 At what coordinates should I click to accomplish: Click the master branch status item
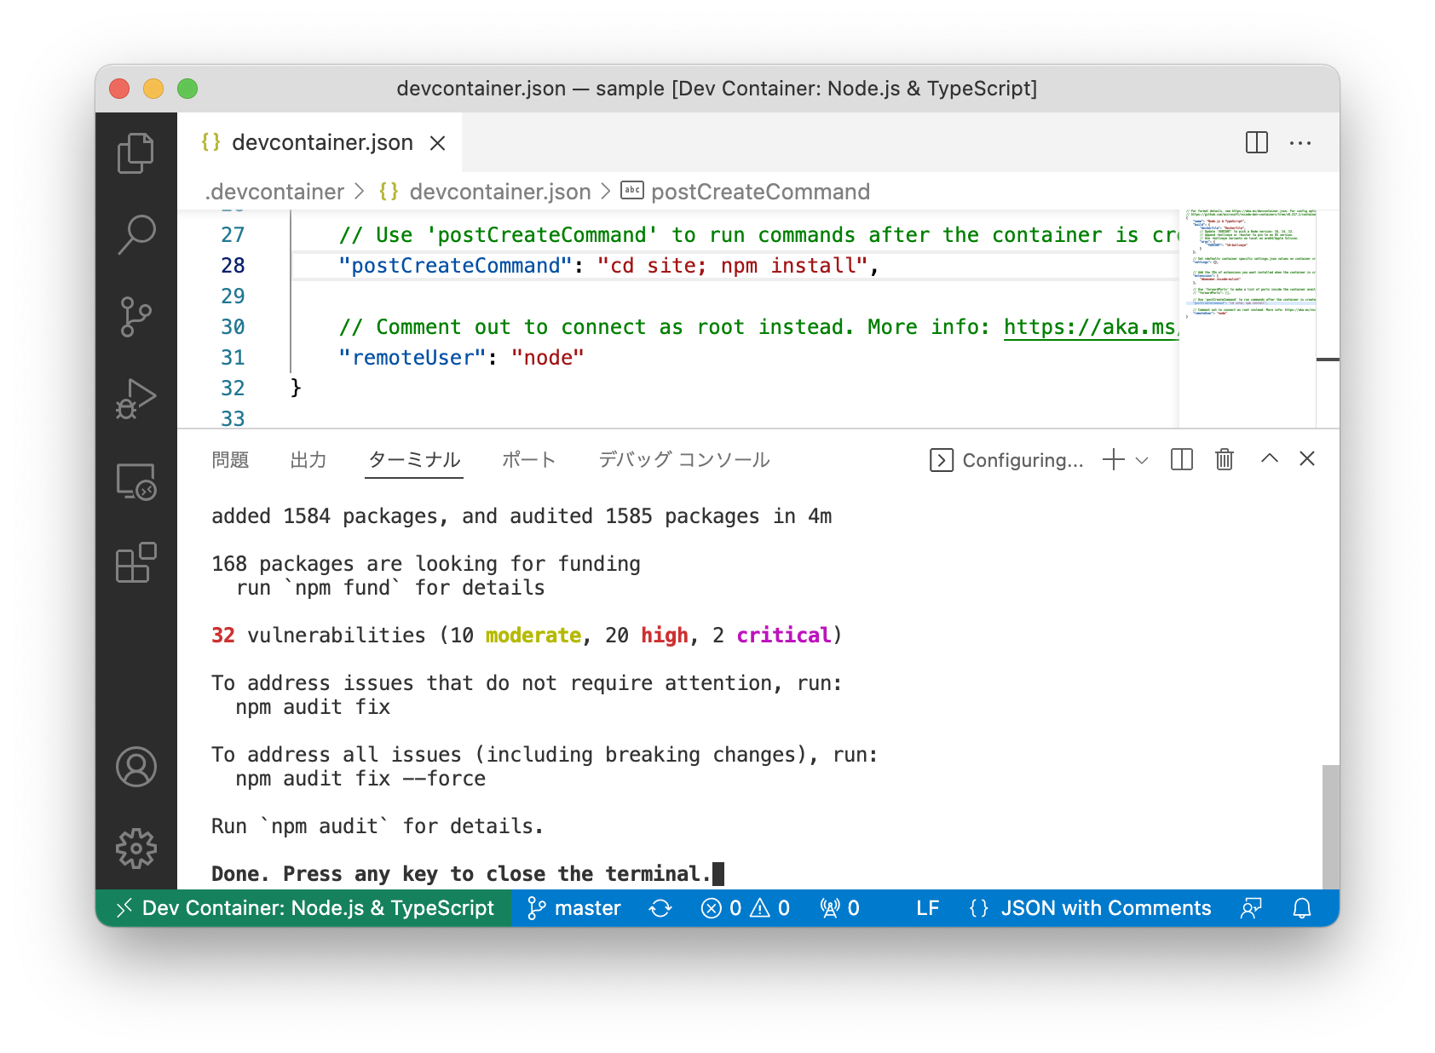[574, 908]
